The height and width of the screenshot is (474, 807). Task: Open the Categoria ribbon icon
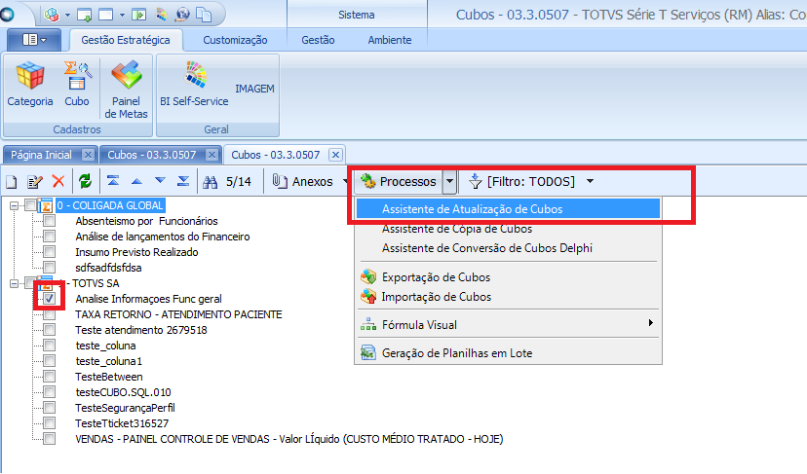(30, 85)
